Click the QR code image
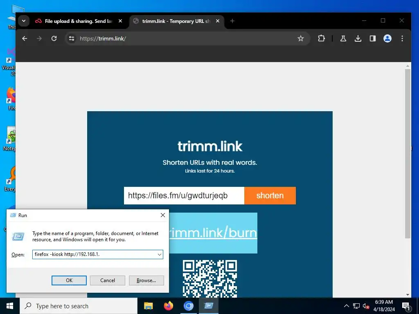This screenshot has width=419, height=314. tap(210, 278)
